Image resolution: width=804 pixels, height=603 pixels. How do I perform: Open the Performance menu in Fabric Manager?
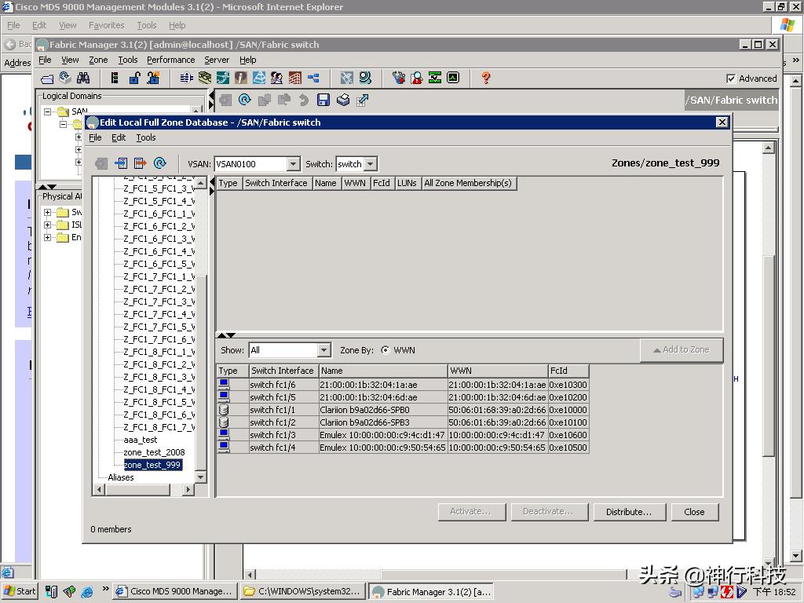pos(170,60)
